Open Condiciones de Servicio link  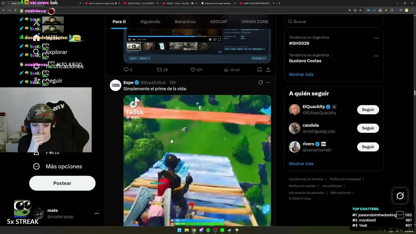306,179
